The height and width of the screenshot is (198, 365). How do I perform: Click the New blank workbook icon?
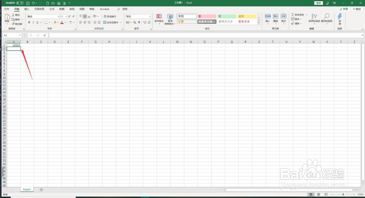click(x=48, y=3)
